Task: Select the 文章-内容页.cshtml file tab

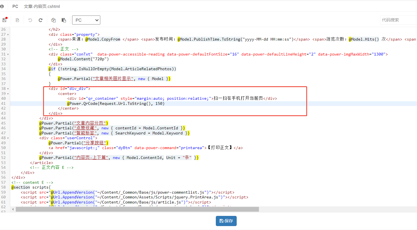Action: tap(42, 6)
